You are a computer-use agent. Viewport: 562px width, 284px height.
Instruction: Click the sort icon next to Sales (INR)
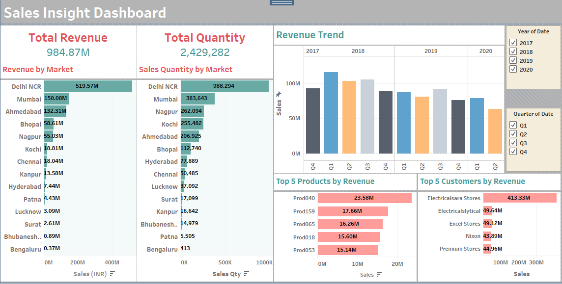click(x=112, y=274)
